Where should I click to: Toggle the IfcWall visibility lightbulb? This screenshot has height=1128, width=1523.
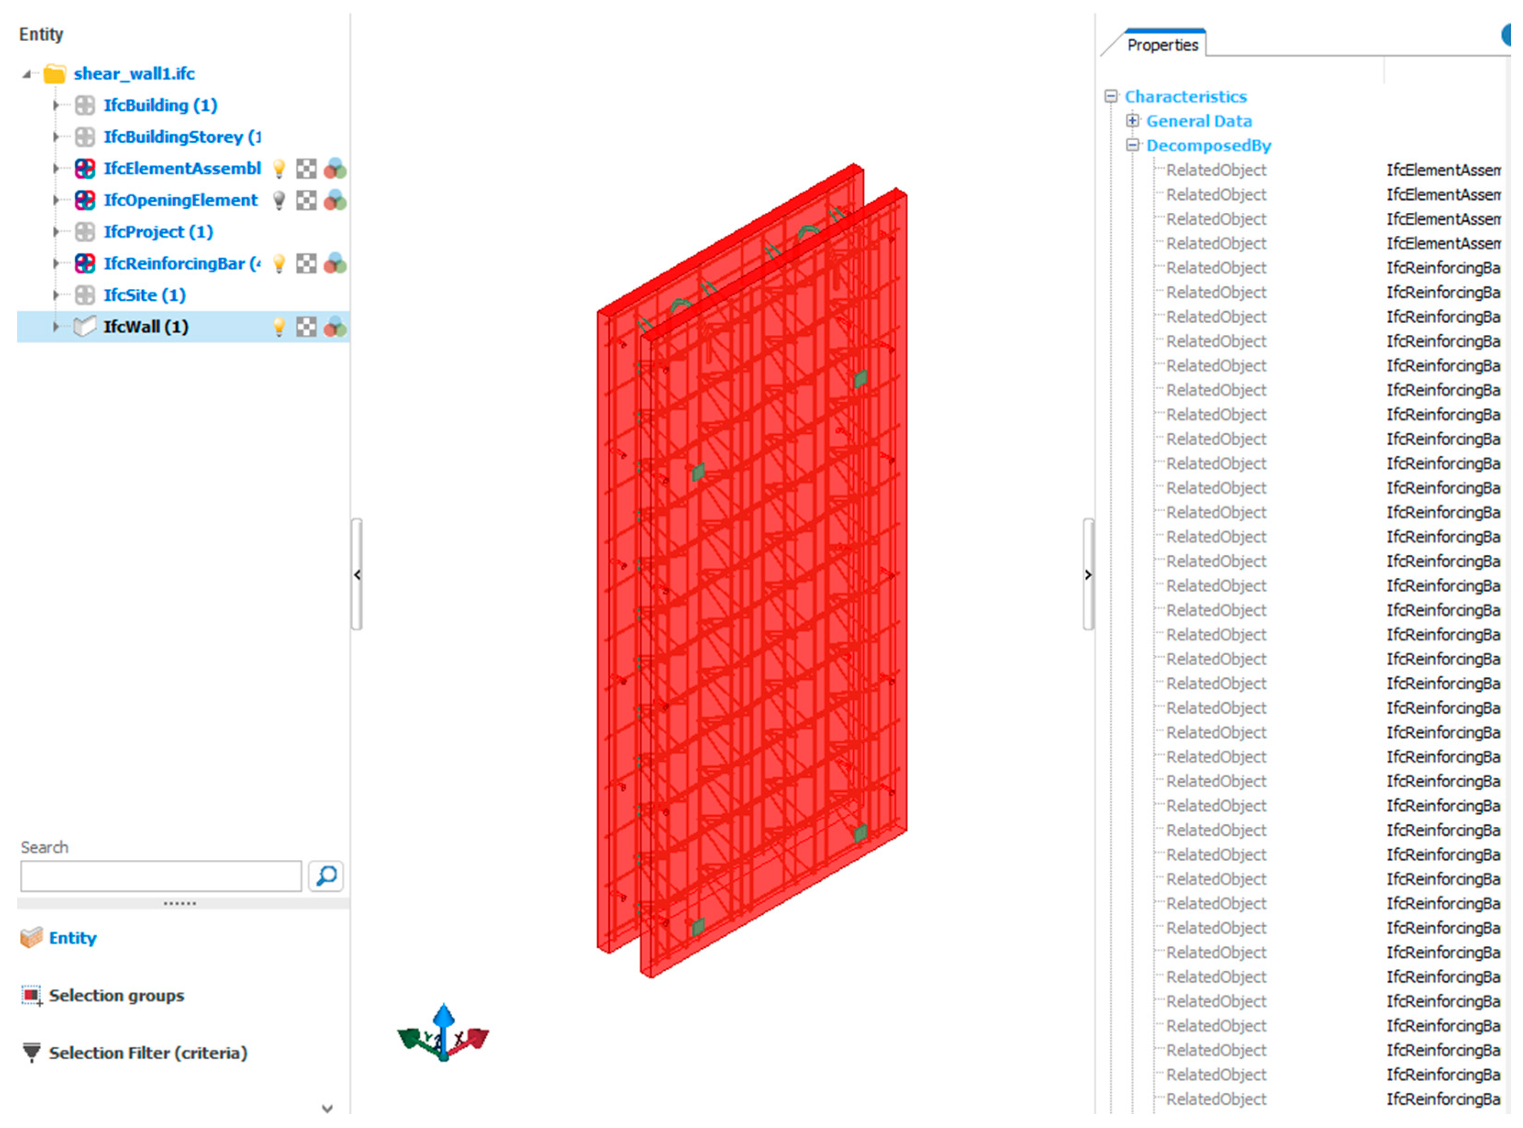tap(278, 327)
